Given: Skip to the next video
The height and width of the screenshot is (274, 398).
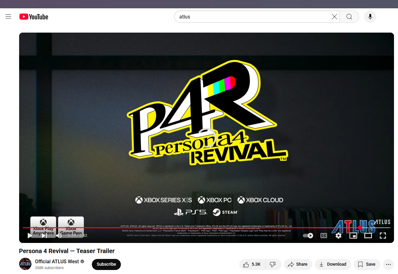Looking at the screenshot, I should (44, 236).
